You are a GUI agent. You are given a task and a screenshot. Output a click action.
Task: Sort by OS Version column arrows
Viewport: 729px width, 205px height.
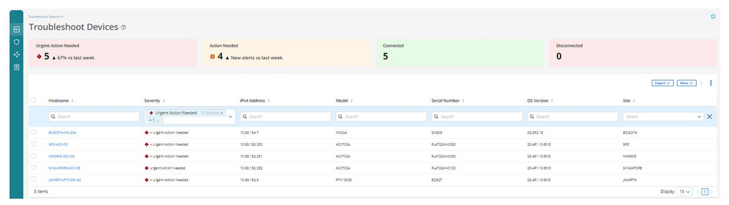[x=552, y=101]
